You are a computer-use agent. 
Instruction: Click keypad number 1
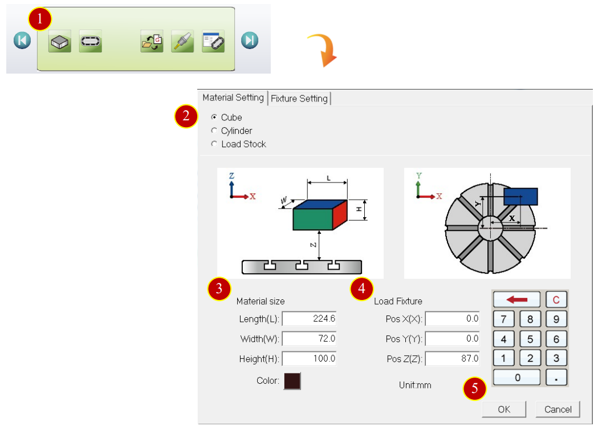(503, 358)
